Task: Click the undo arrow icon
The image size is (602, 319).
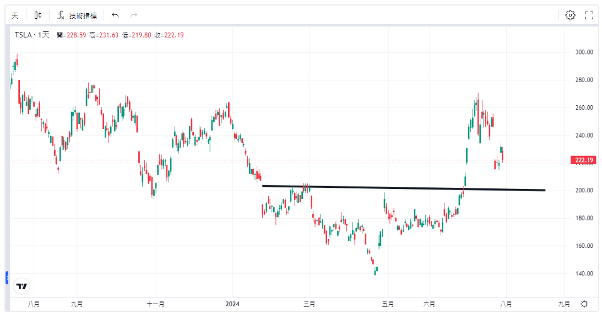Action: (115, 15)
